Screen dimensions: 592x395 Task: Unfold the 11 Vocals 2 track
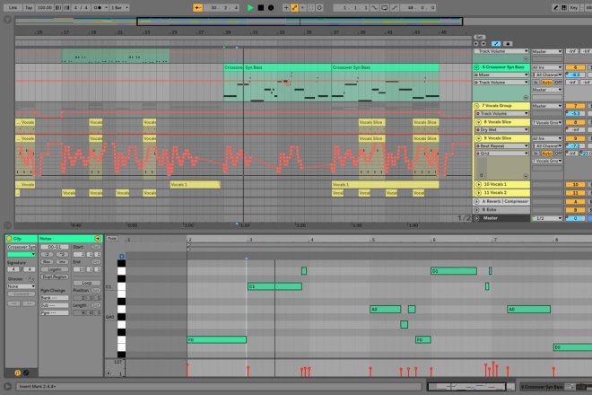[478, 193]
